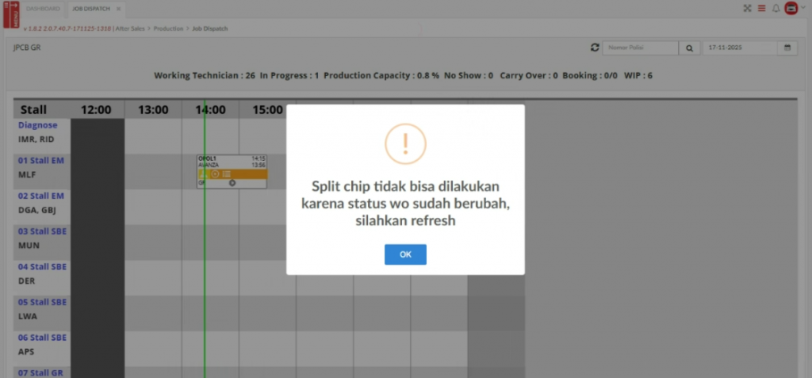Click the Production breadcrumb link
Screen dimensions: 812x378
pyautogui.click(x=167, y=29)
